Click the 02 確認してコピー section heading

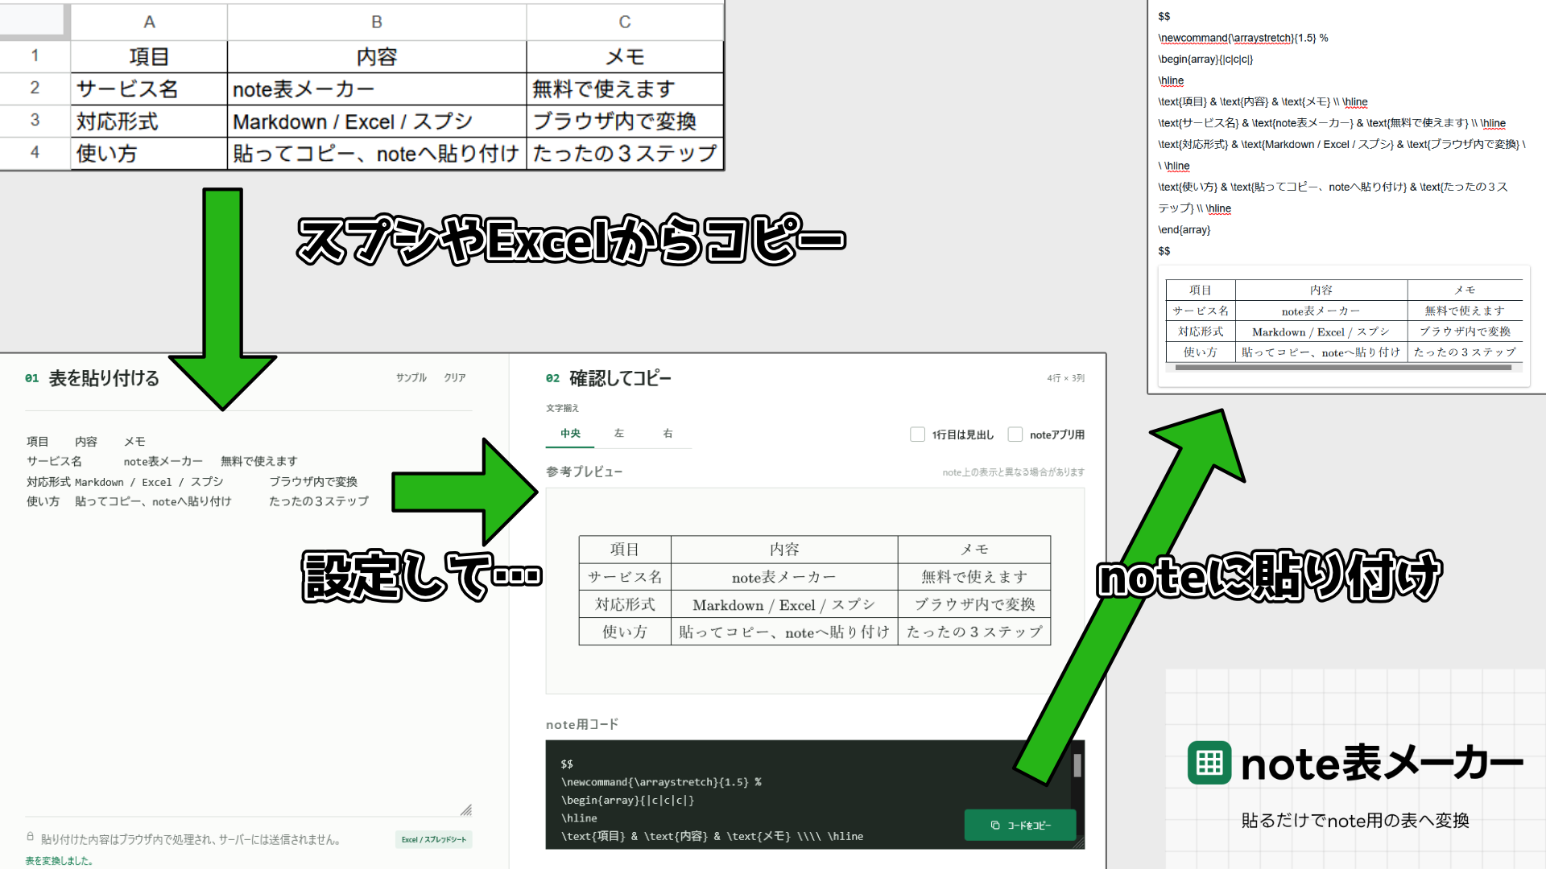609,378
